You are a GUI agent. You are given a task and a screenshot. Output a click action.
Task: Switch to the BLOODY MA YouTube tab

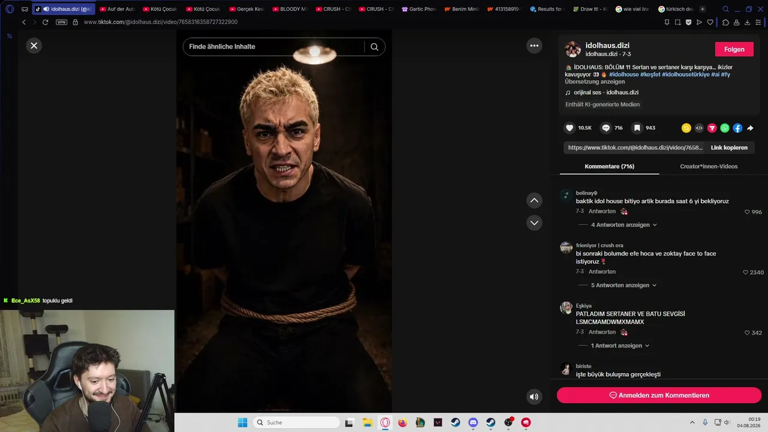[x=290, y=9]
